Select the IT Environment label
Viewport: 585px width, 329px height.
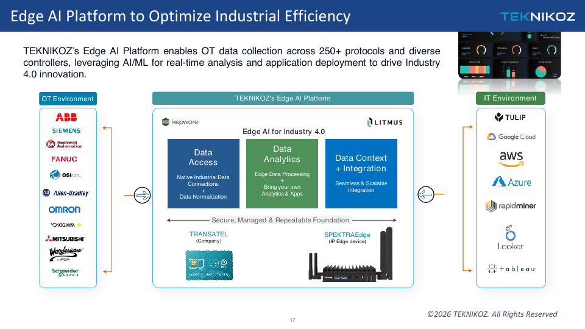(511, 98)
